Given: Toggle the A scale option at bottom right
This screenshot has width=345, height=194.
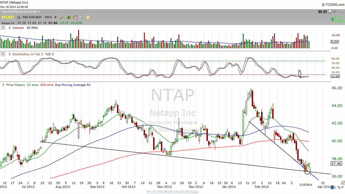Looking at the screenshot, I should [x=332, y=187].
